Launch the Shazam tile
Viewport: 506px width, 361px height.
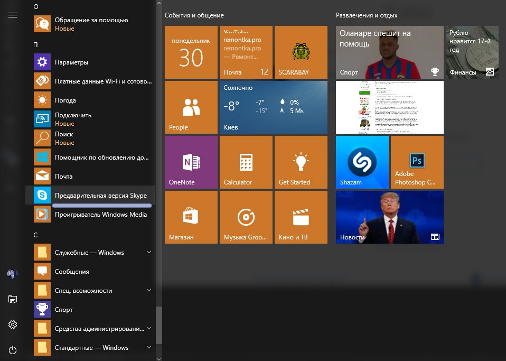362,162
